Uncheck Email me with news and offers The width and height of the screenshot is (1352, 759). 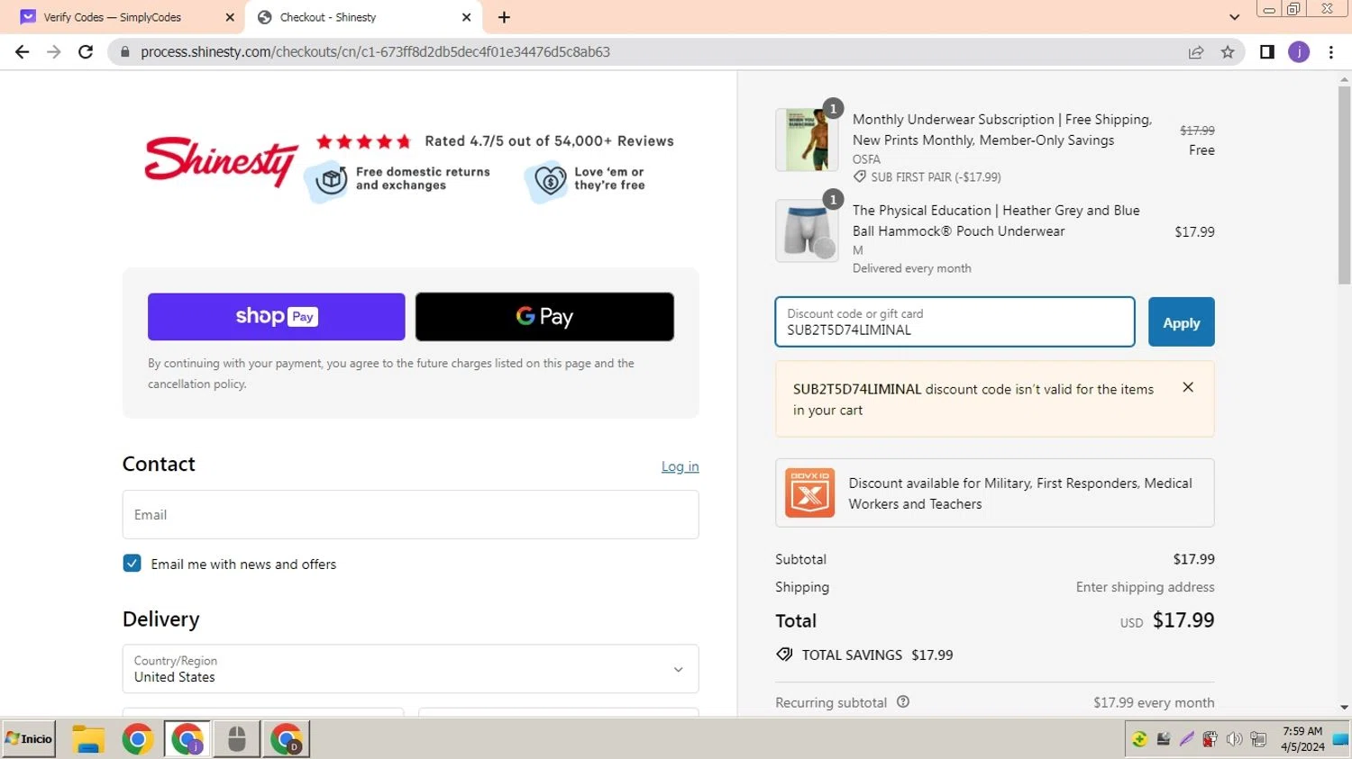(x=132, y=564)
